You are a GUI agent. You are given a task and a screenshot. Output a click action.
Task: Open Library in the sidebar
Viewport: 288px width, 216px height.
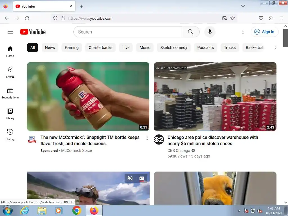tap(10, 114)
